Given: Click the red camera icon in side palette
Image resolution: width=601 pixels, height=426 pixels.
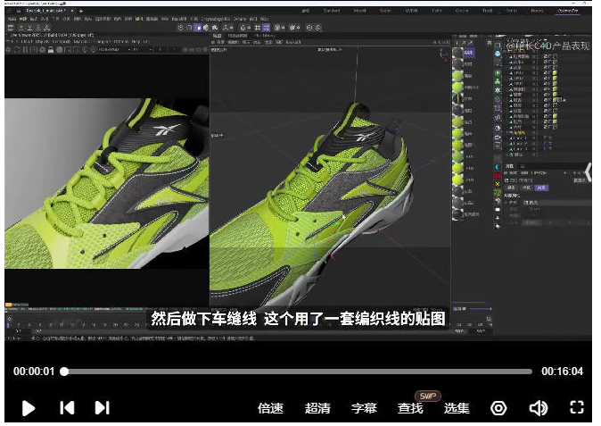Looking at the screenshot, I should (498, 175).
